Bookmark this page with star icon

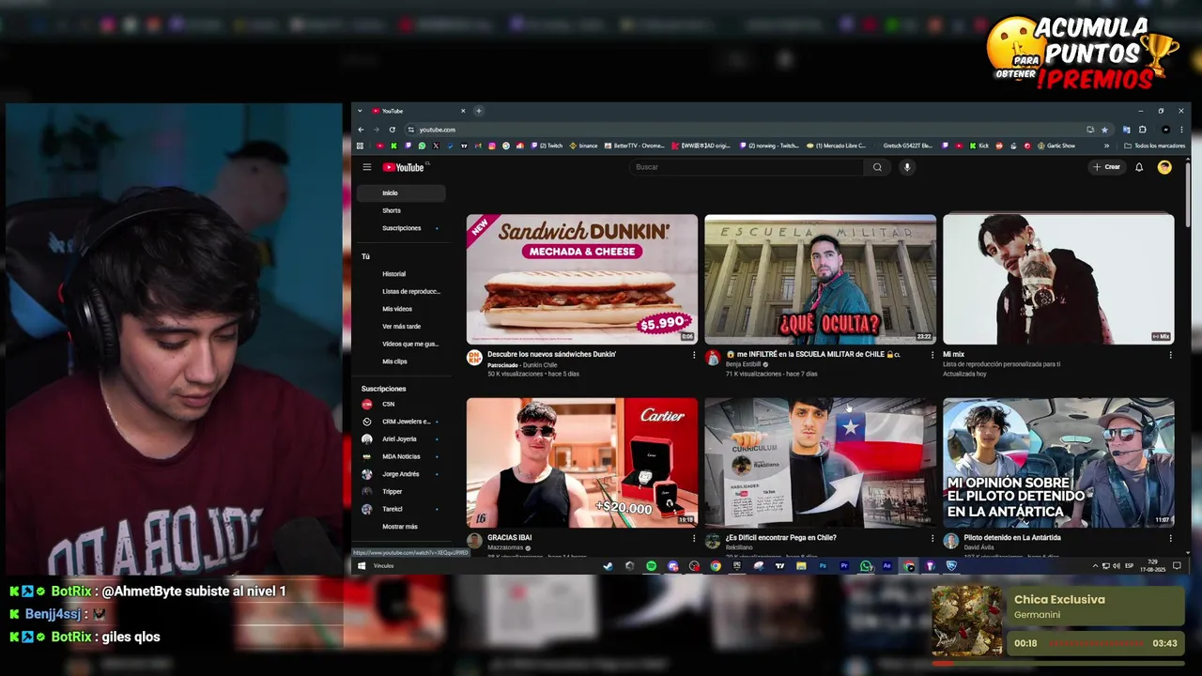click(x=1104, y=130)
